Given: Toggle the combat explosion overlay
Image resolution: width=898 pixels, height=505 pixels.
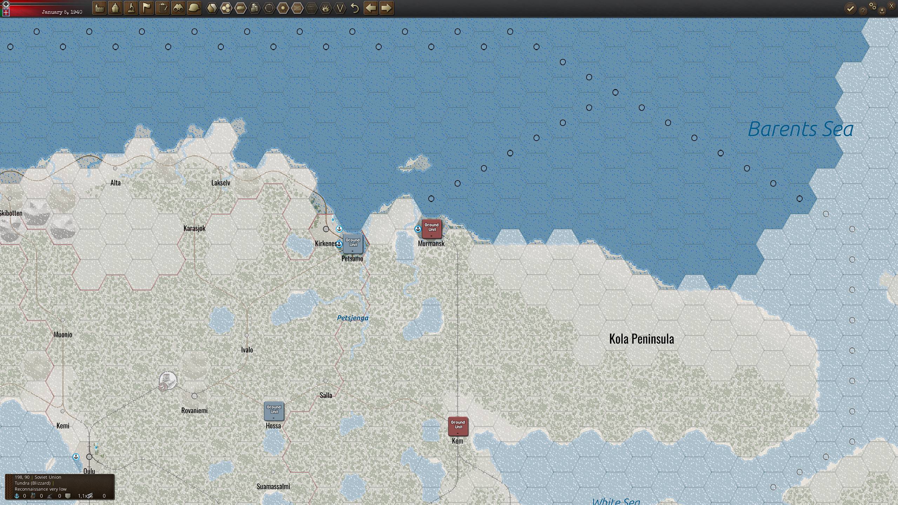Looking at the screenshot, I should coord(326,8).
